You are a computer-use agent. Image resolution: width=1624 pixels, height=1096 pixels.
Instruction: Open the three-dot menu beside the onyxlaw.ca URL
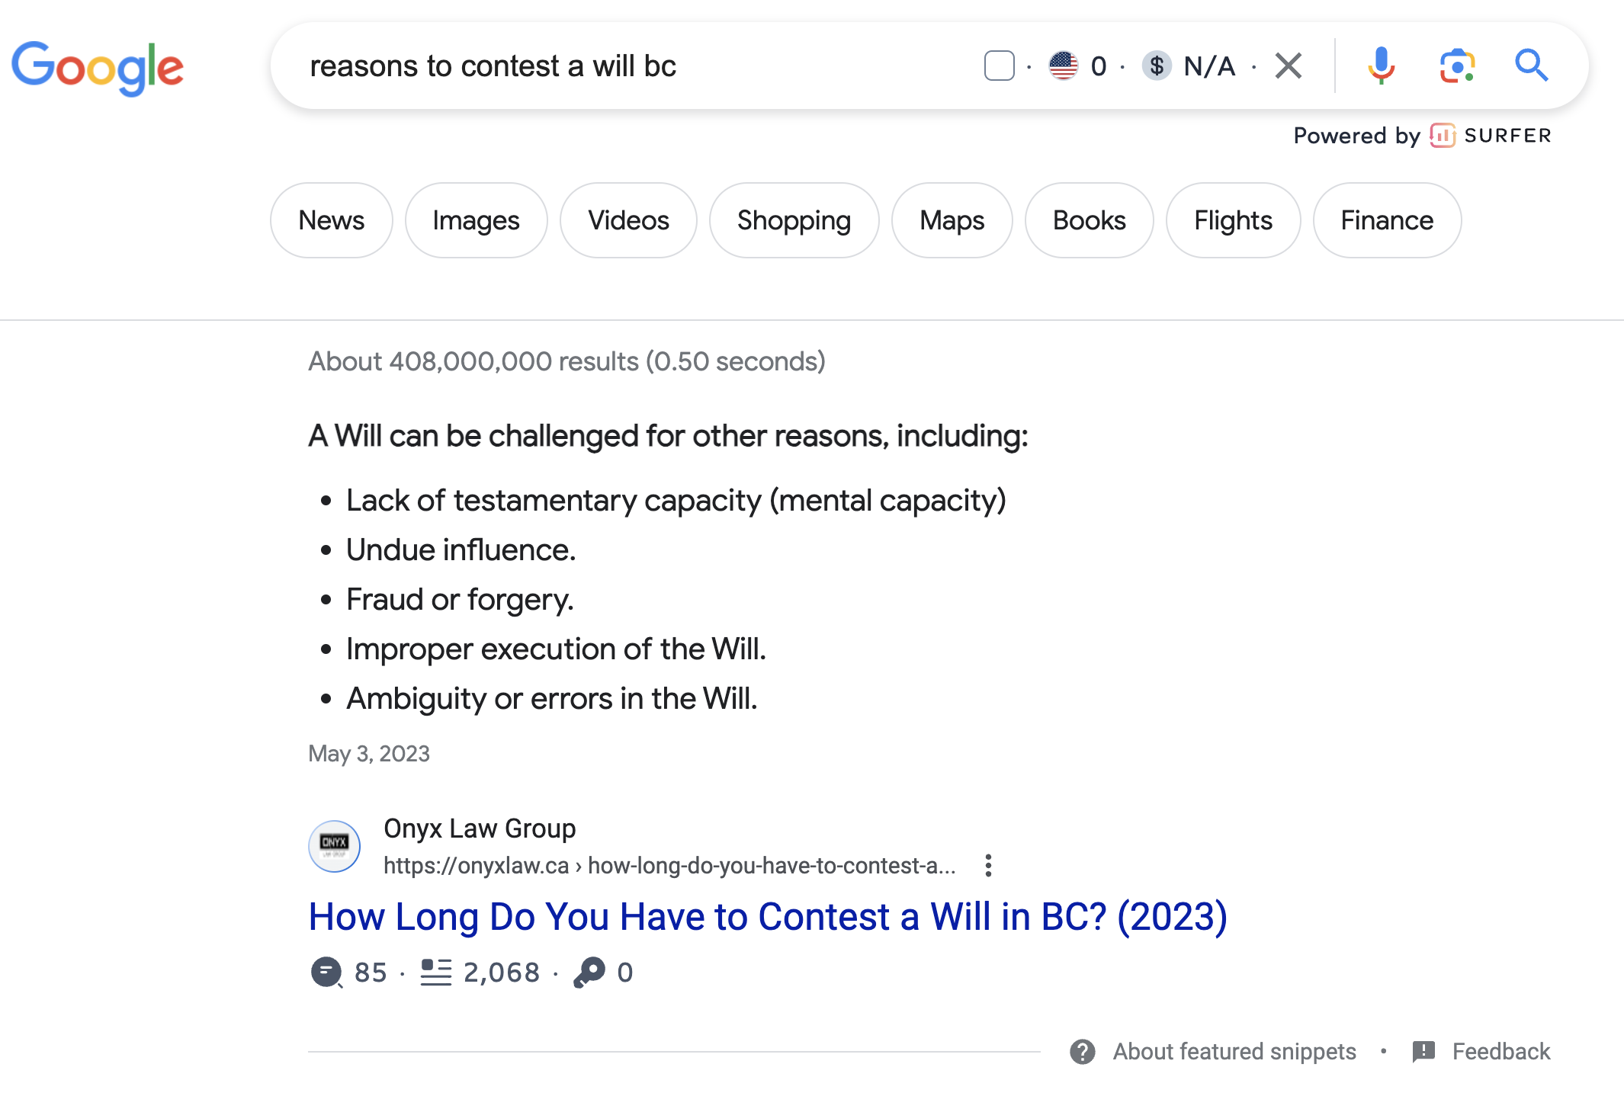click(x=987, y=866)
